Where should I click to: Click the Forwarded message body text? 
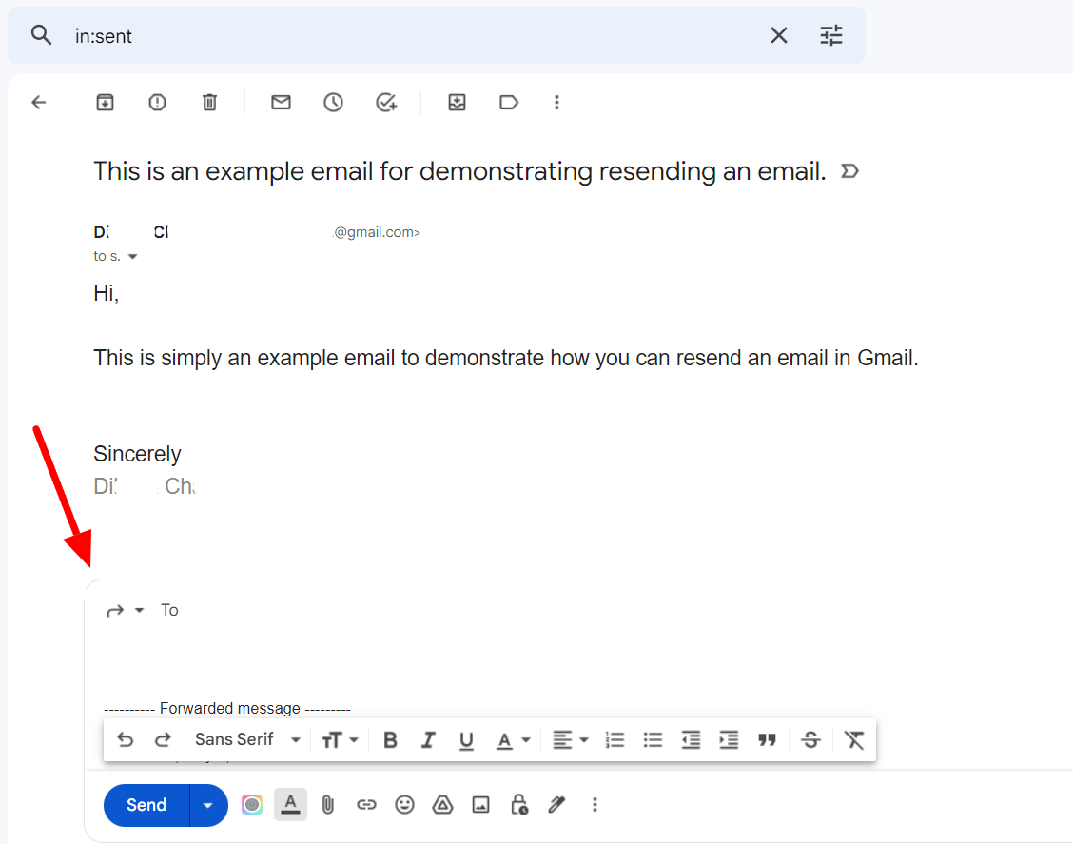pyautogui.click(x=227, y=709)
